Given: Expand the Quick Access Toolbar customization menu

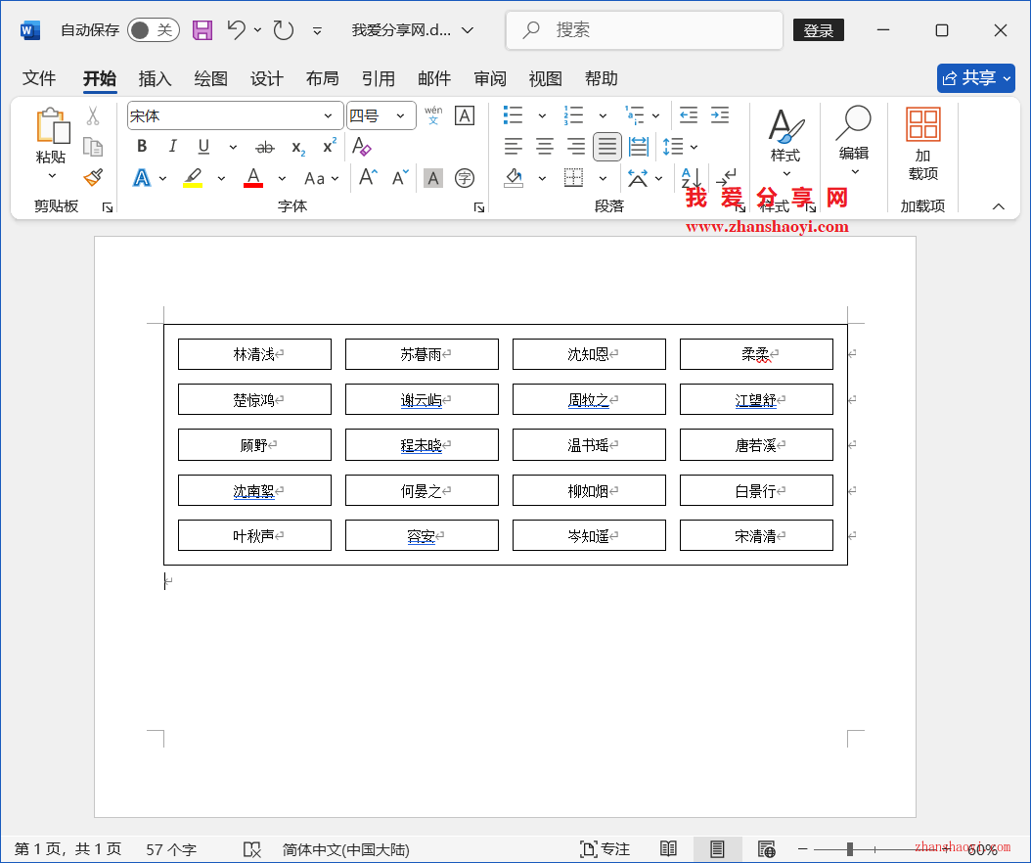Looking at the screenshot, I should click(317, 30).
